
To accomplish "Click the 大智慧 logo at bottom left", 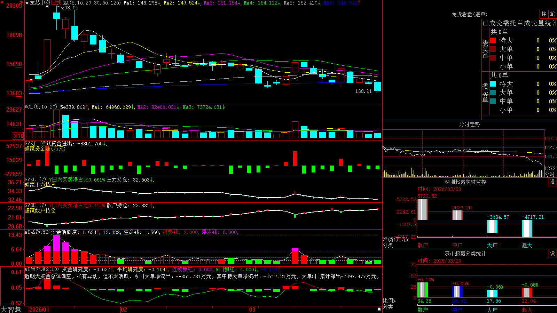I will [x=11, y=310].
